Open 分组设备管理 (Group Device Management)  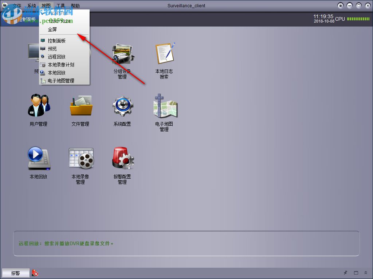[122, 54]
